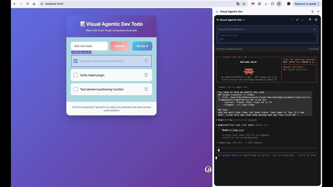Check the 'Verify babel plugin' checkbox
Screen dimensions: 333x187
coord(75,75)
